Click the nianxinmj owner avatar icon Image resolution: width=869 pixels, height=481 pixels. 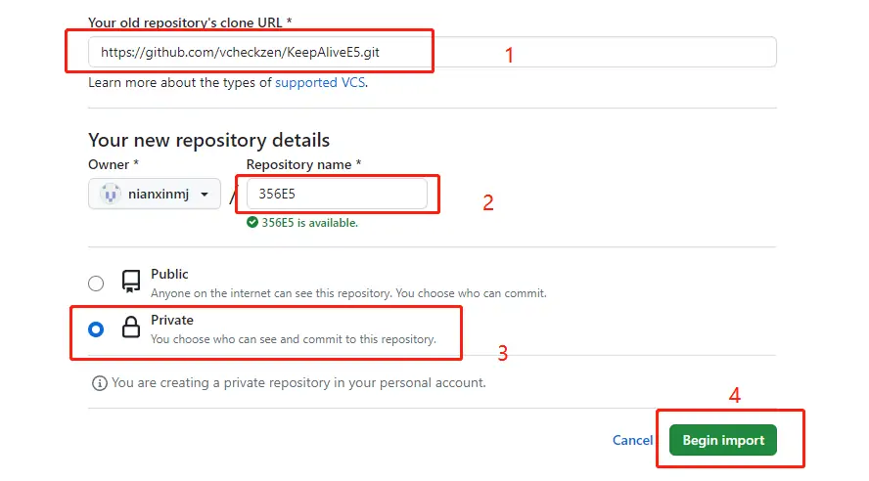click(111, 194)
